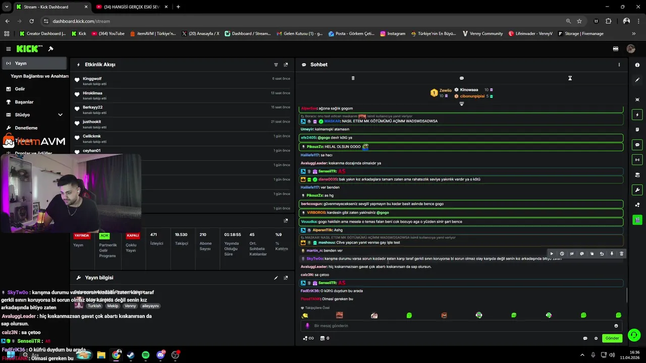Click the info icon in the right sidebar
Screen dimensions: 646x363
click(x=637, y=65)
